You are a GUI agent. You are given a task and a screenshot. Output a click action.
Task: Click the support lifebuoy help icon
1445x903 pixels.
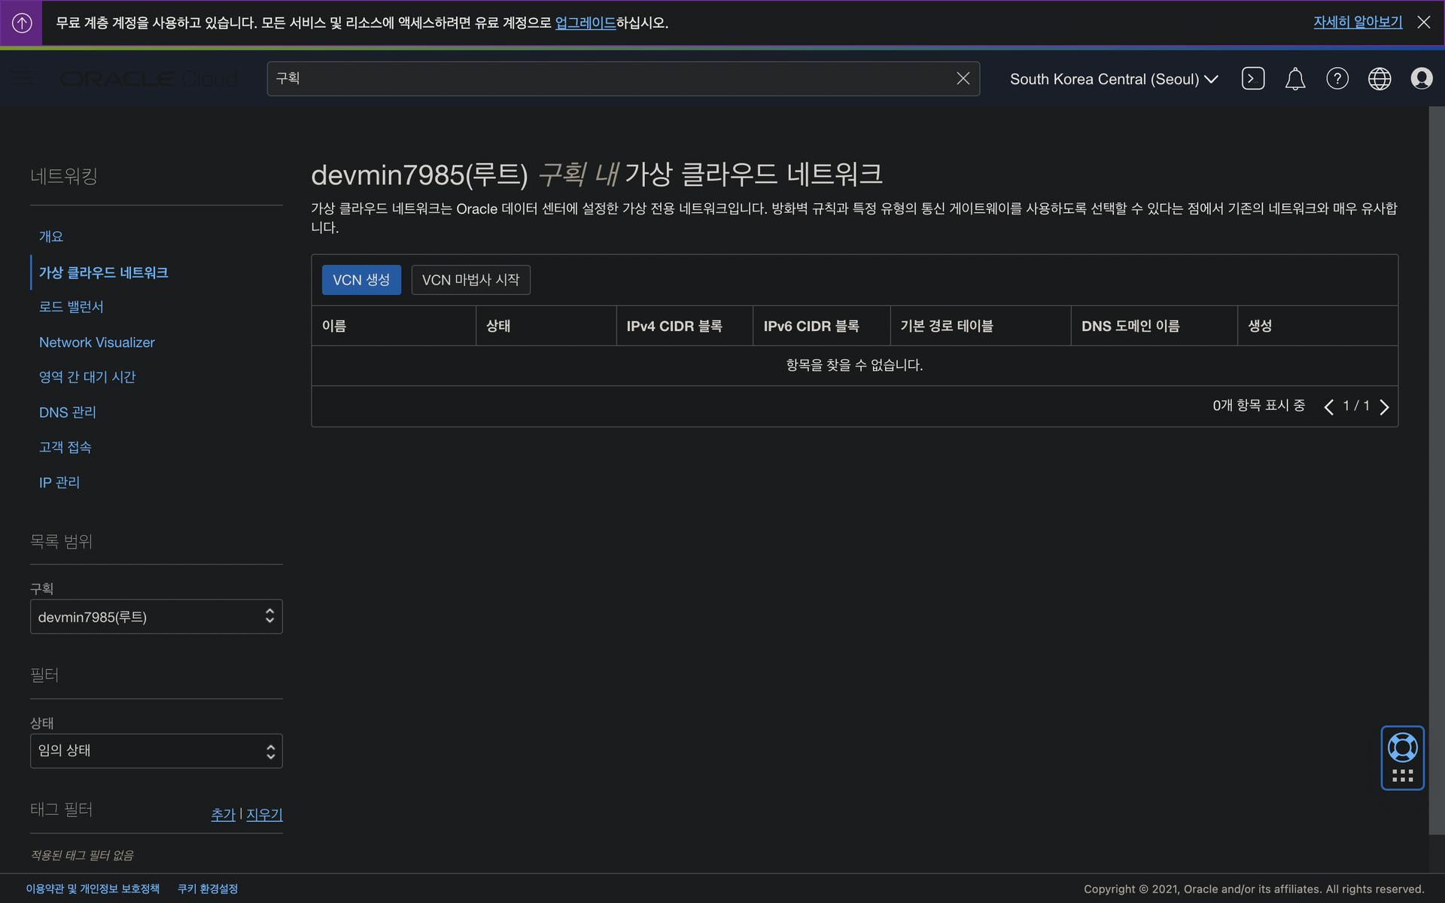(1402, 748)
